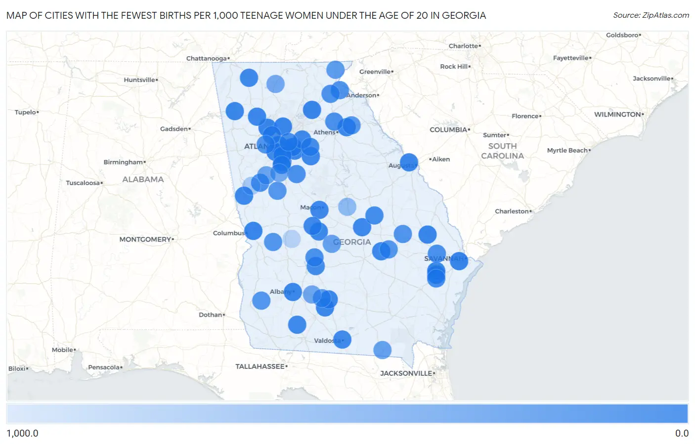Click the Dothan city label

(x=211, y=315)
